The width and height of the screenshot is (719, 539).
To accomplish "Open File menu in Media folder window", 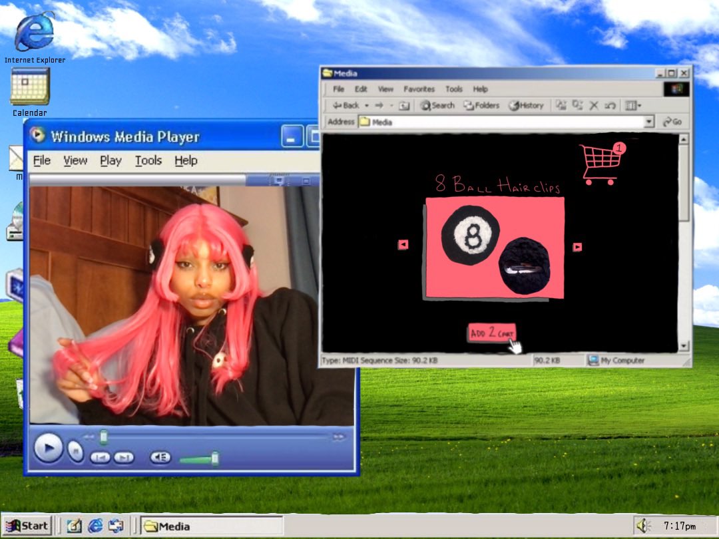I will pos(338,89).
